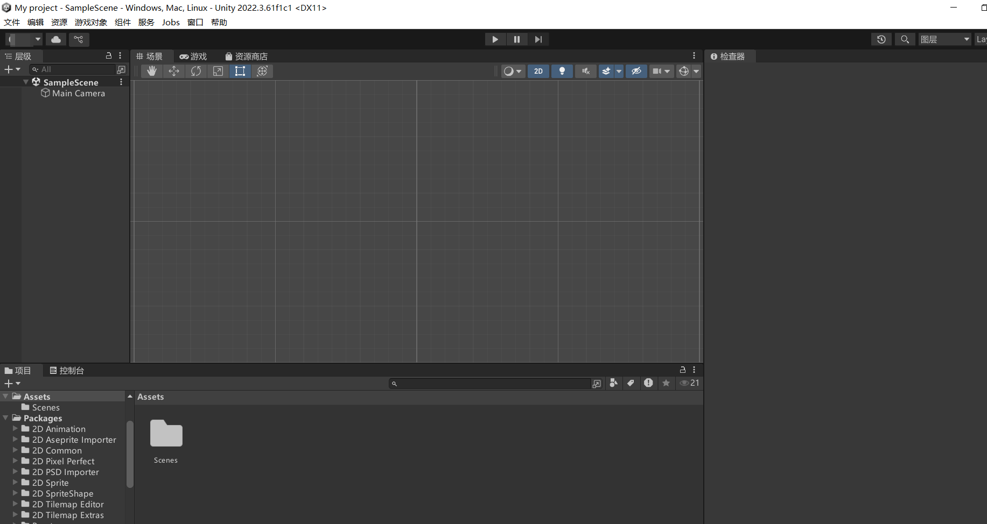Open Gizmos dropdown arrow
Image resolution: width=987 pixels, height=524 pixels.
coord(696,71)
